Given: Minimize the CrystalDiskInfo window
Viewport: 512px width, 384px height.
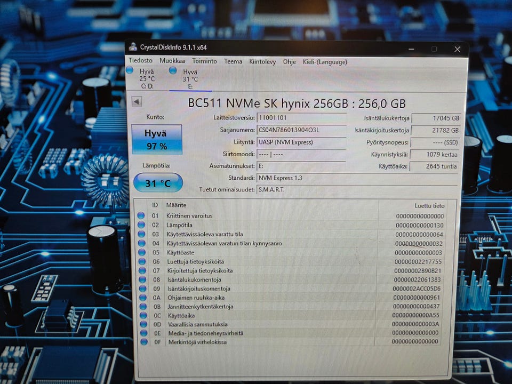Looking at the screenshot, I should tap(411, 49).
